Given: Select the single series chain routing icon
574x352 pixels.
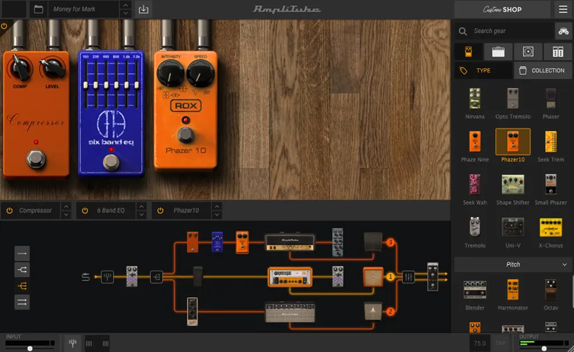Looking at the screenshot, I should point(22,253).
